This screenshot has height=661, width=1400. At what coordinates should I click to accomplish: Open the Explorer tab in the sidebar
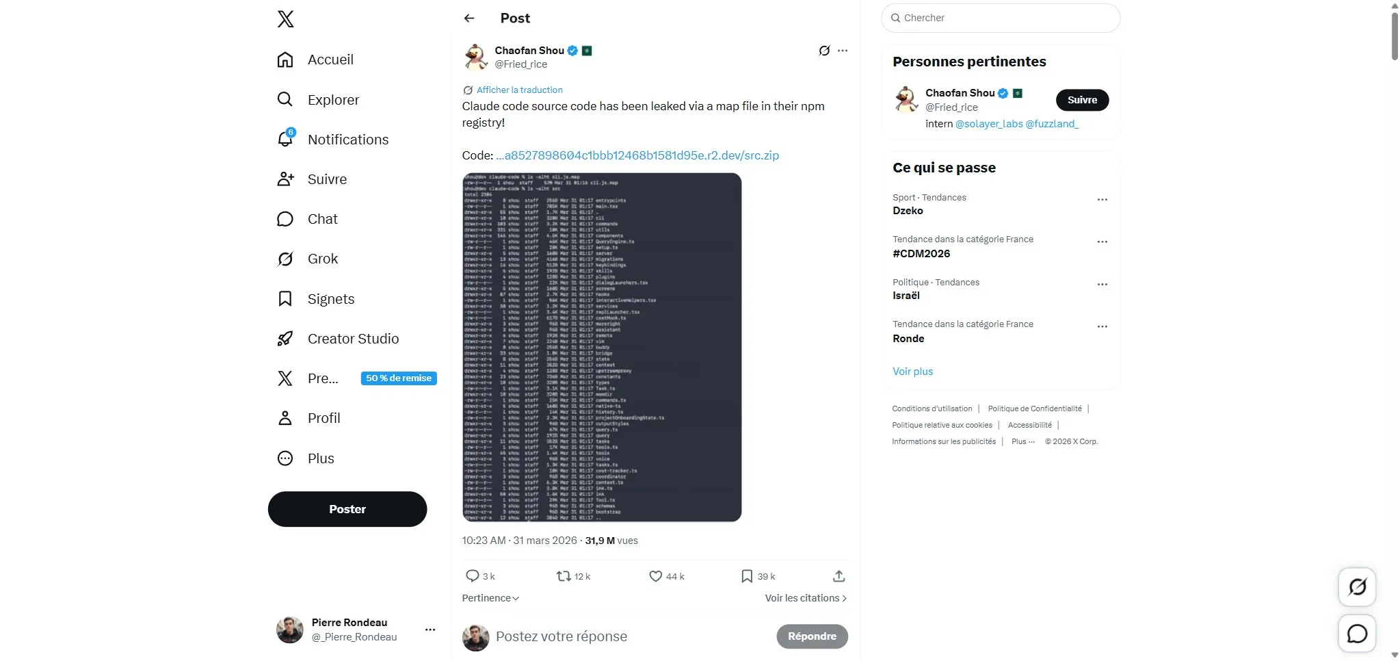(333, 99)
